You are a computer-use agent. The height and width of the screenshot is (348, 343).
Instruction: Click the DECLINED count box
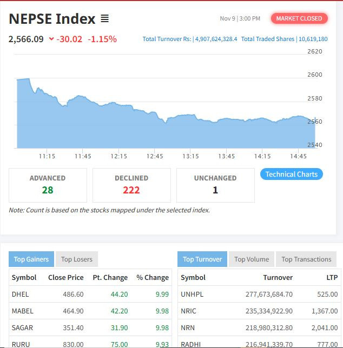tap(131, 185)
